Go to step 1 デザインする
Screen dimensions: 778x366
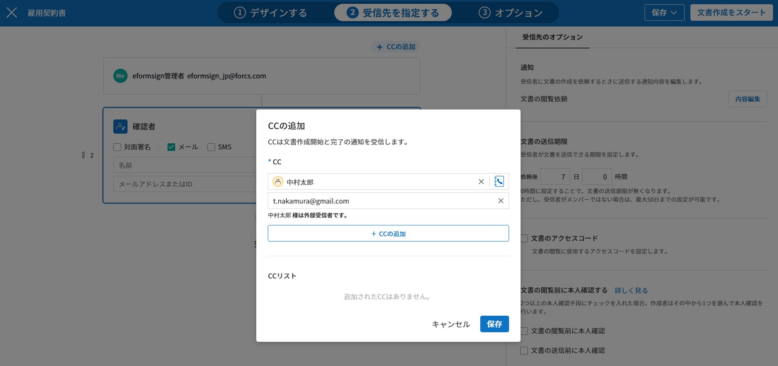coord(270,13)
